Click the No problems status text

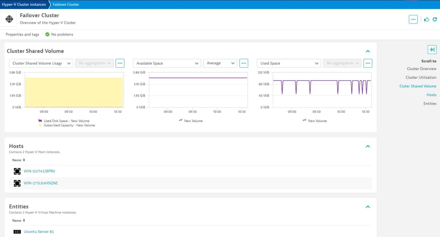click(x=62, y=34)
